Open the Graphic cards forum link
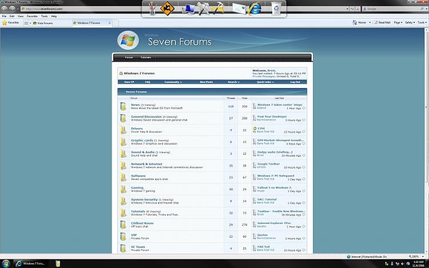 point(142,141)
